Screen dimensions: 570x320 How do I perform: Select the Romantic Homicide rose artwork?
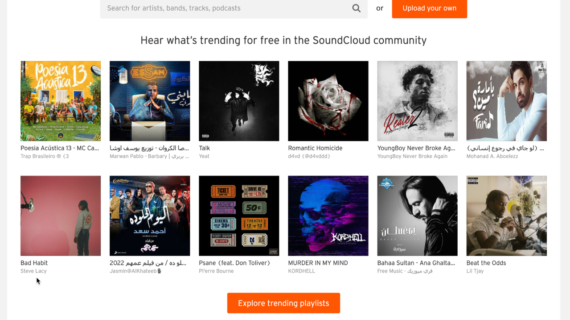(x=328, y=101)
